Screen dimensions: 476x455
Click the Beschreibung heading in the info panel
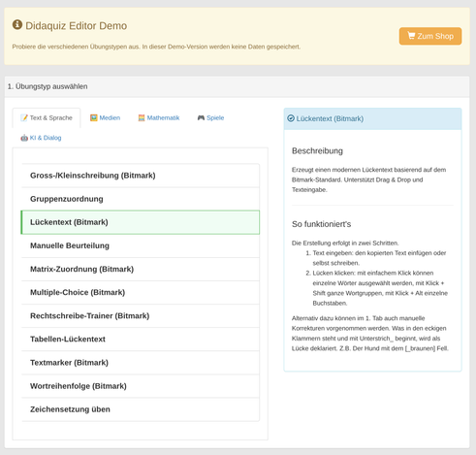tap(317, 151)
